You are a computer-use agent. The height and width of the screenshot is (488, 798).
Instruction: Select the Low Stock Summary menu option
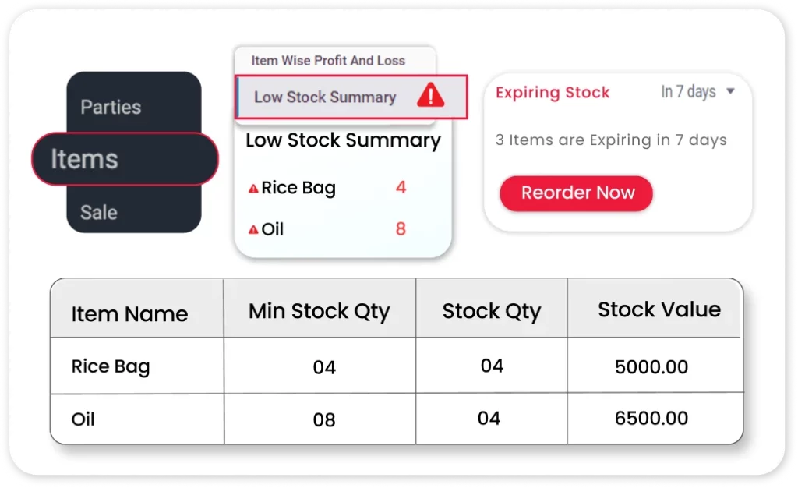[325, 97]
